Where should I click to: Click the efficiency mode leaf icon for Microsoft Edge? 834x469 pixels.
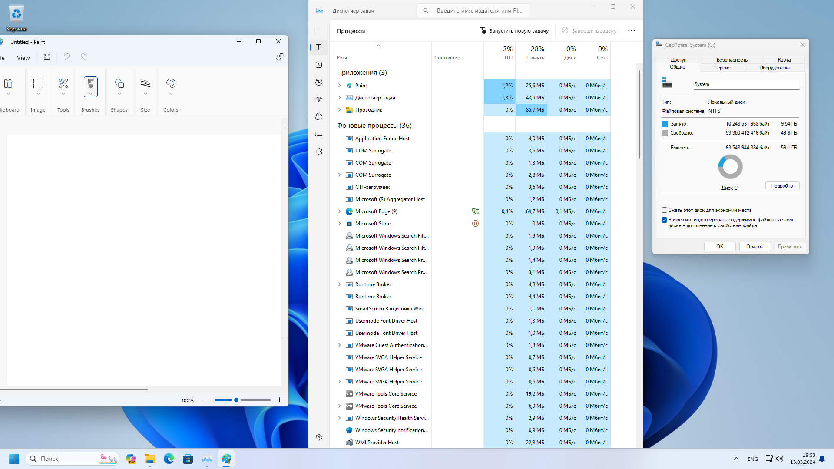click(x=475, y=211)
